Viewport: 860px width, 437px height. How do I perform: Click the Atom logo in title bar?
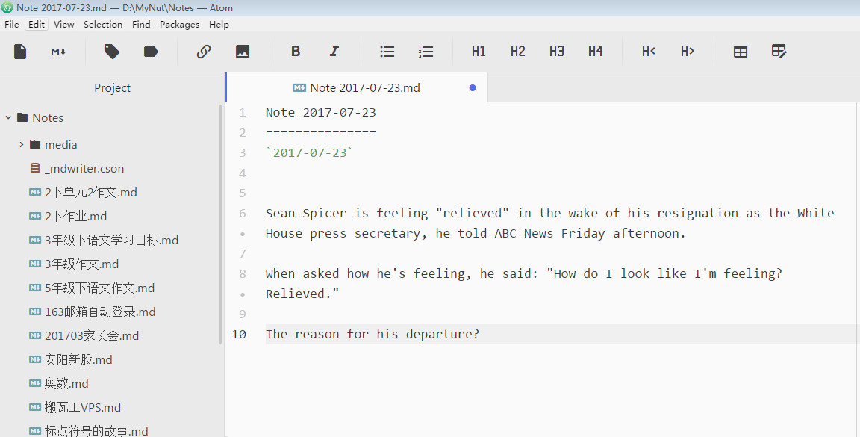click(x=7, y=7)
